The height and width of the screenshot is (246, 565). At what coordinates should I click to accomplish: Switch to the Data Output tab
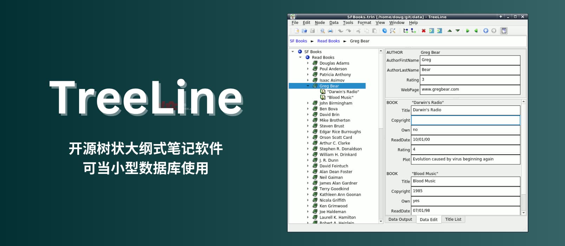(x=400, y=219)
